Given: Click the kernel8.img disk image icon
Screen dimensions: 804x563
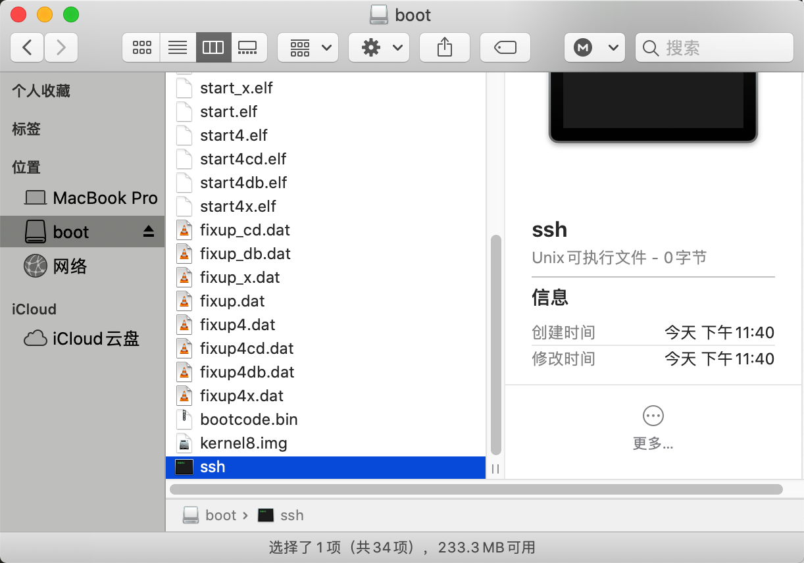Looking at the screenshot, I should pyautogui.click(x=185, y=443).
